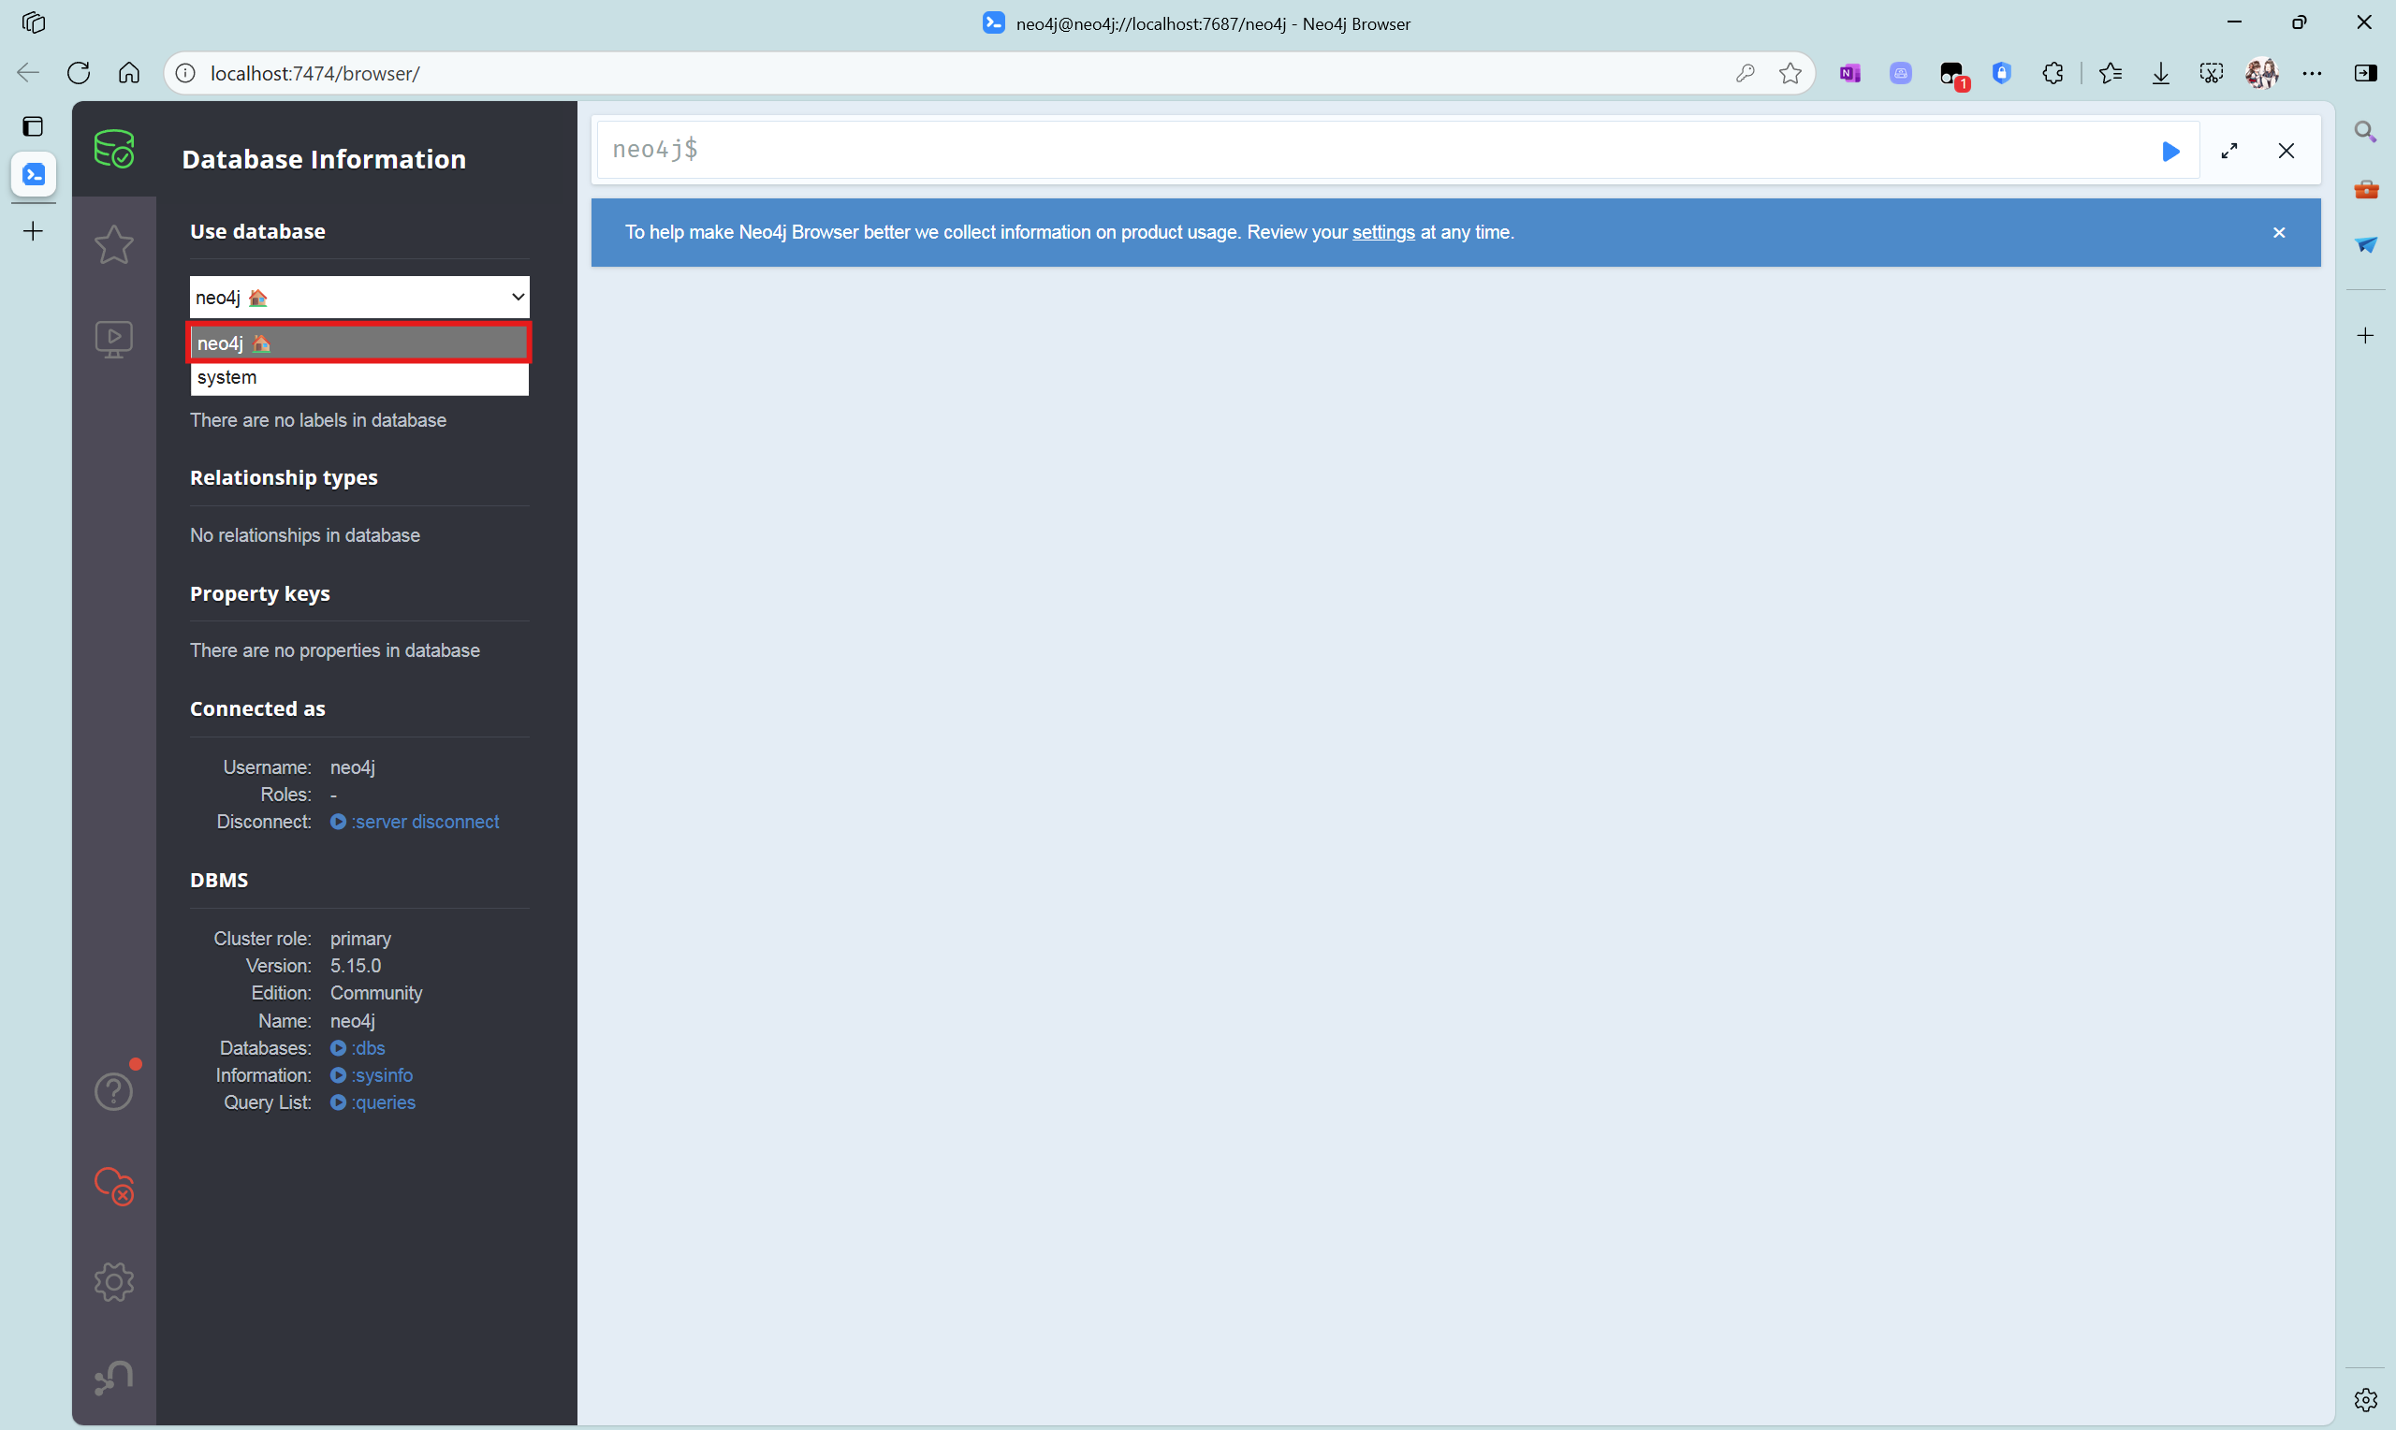View site information icon

[x=186, y=73]
